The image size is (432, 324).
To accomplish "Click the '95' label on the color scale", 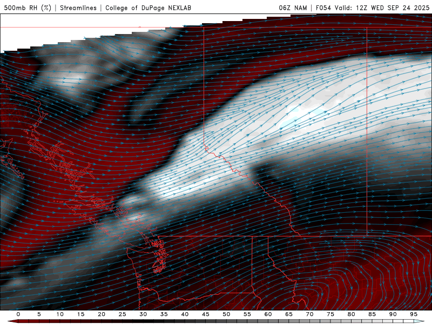I will tap(414, 314).
